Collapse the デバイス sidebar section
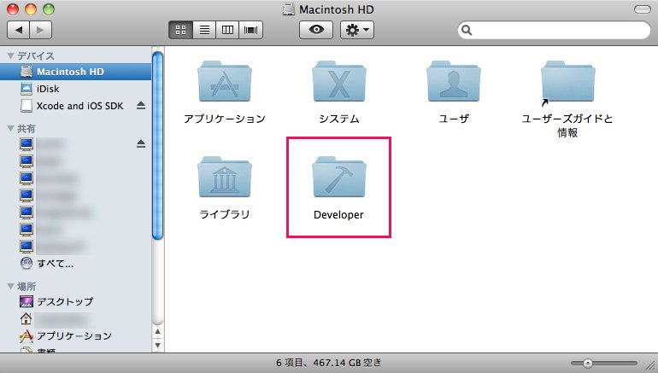658x373 pixels. tap(11, 55)
